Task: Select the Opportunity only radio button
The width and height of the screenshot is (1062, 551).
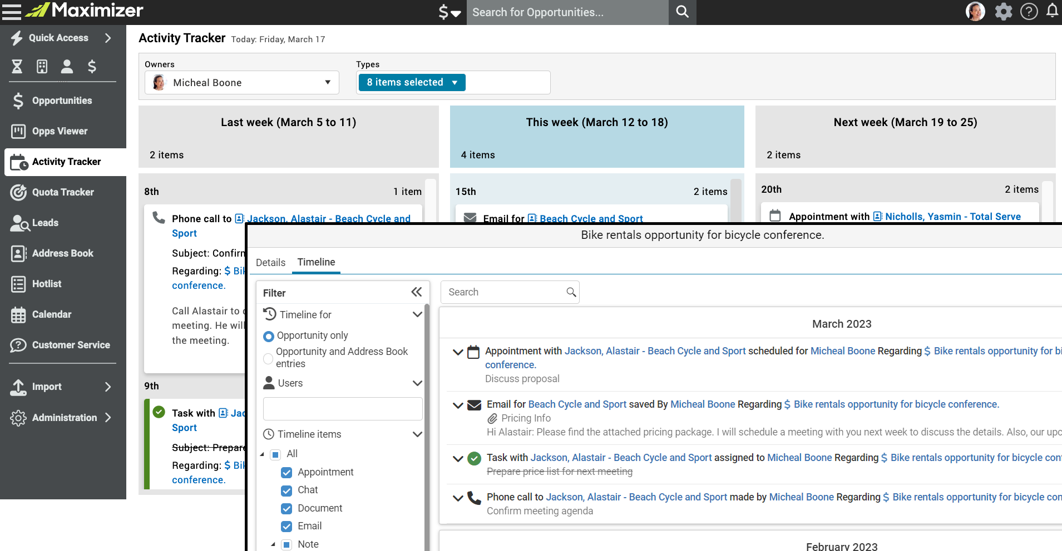Action: pos(268,336)
